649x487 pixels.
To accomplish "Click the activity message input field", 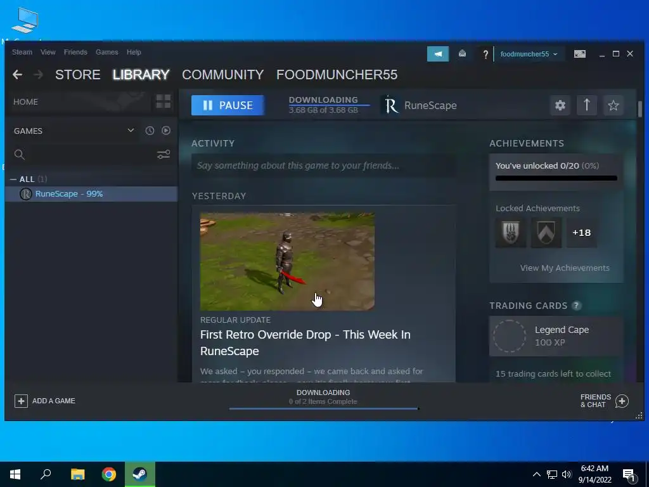I will (x=324, y=166).
